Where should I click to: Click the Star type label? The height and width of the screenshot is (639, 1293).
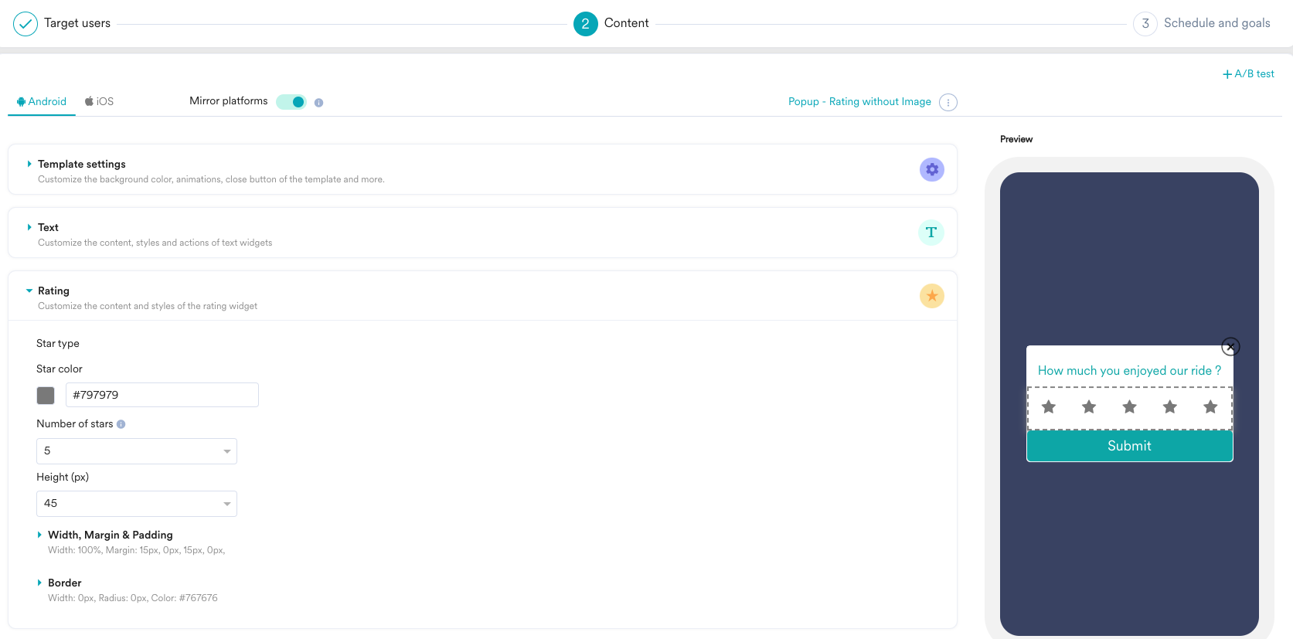pyautogui.click(x=58, y=343)
